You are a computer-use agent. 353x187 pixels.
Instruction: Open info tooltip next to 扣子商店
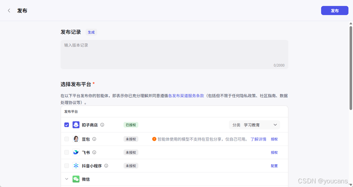102,125
